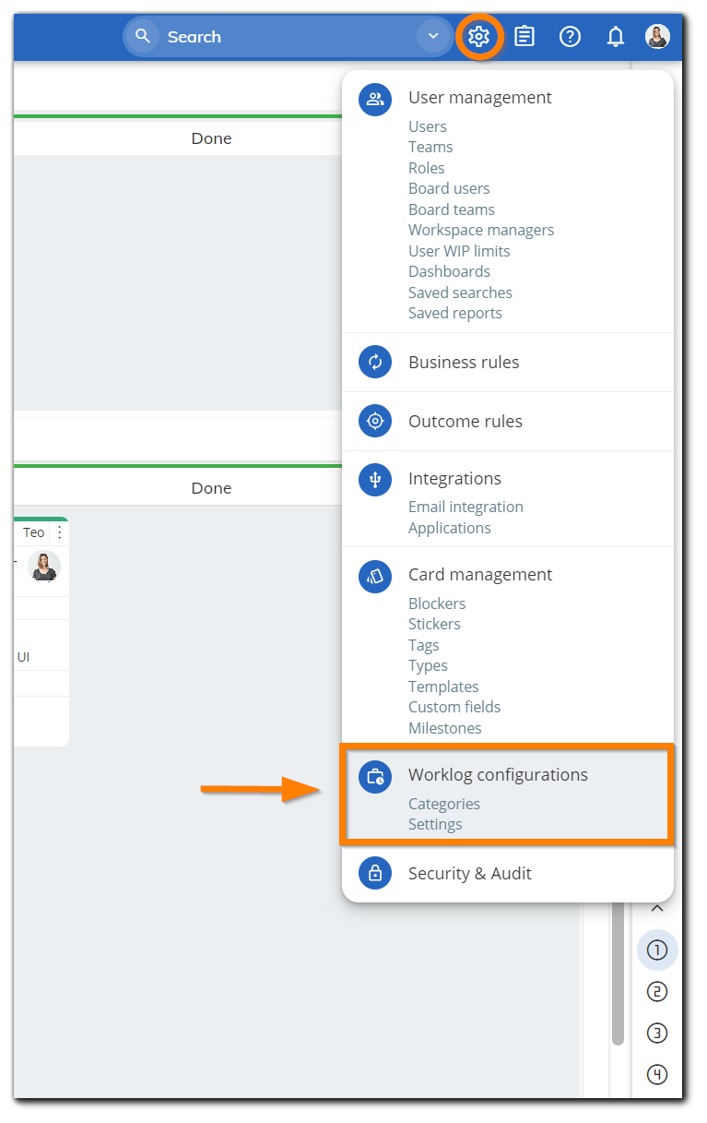
Task: Click the Business rules icon
Action: pos(374,362)
